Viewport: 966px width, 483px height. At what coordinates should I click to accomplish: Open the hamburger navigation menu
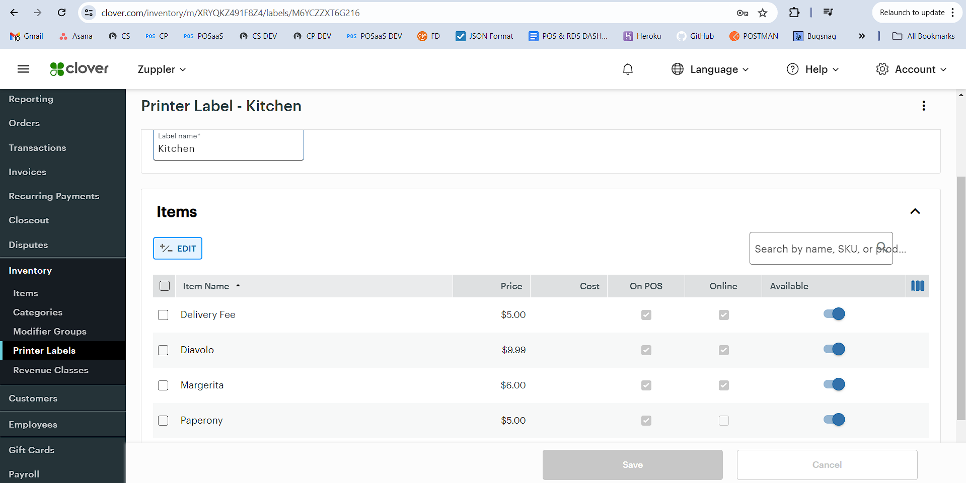click(x=23, y=69)
